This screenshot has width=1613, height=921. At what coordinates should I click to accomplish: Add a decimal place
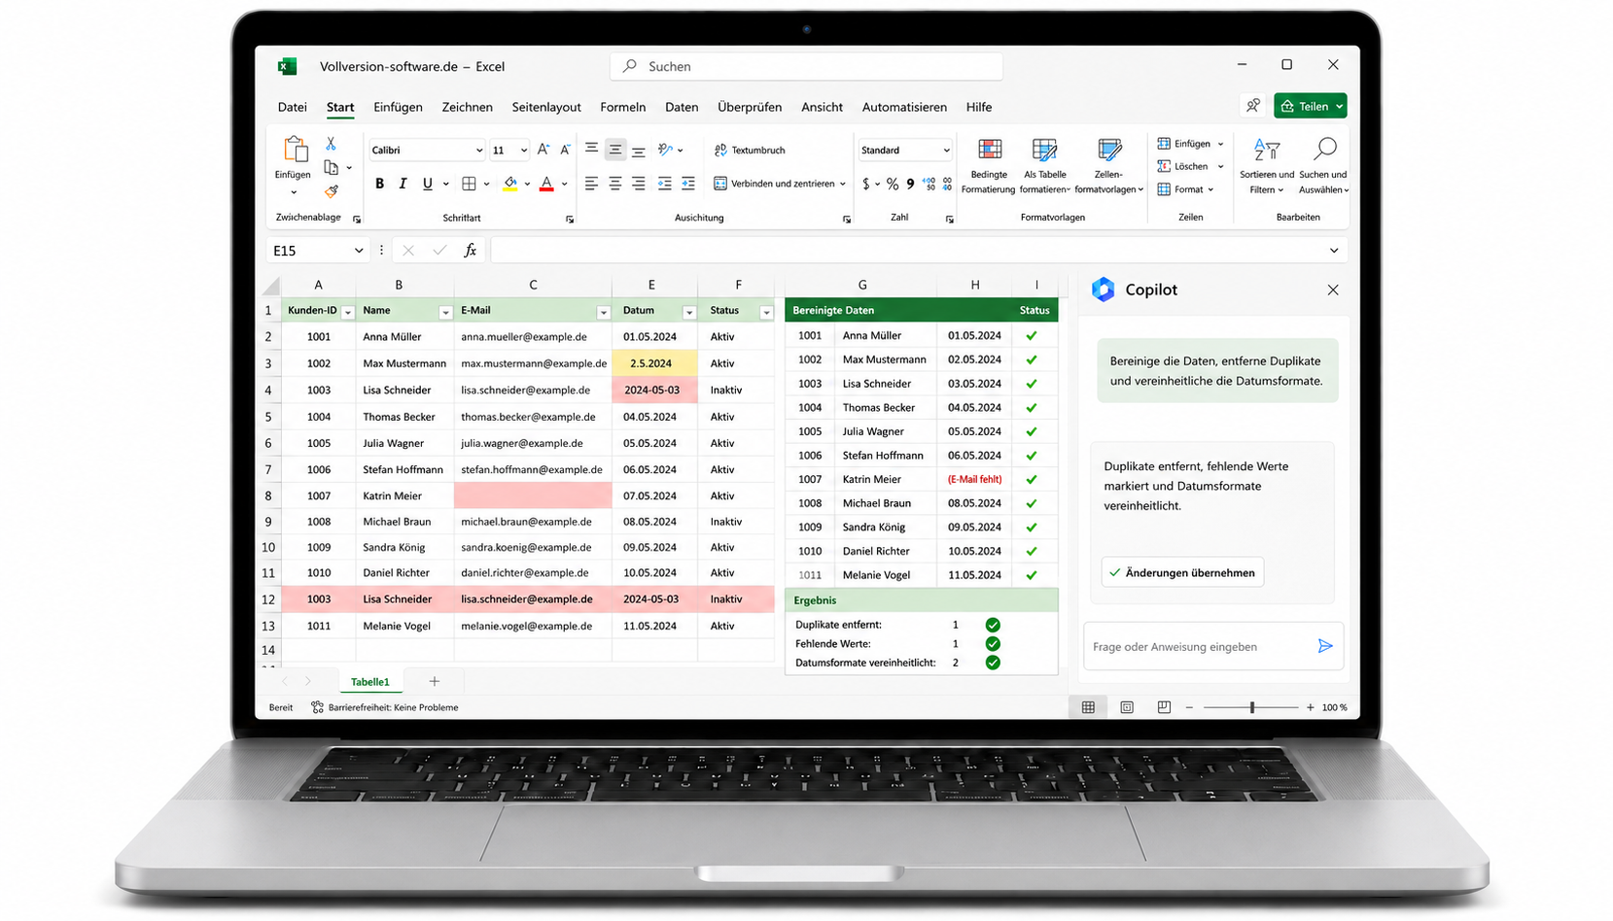point(929,184)
